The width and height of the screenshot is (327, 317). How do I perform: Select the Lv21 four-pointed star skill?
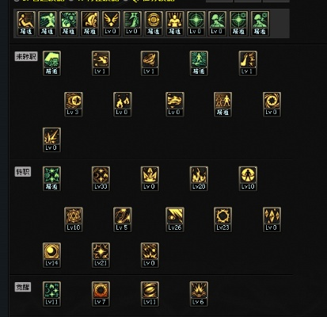pyautogui.click(x=101, y=255)
